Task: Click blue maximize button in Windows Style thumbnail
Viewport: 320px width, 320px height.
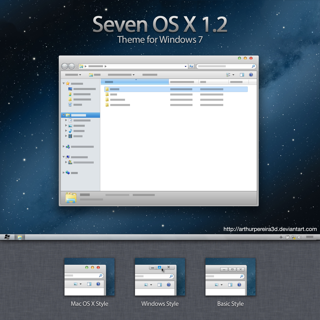Action: 159,267
